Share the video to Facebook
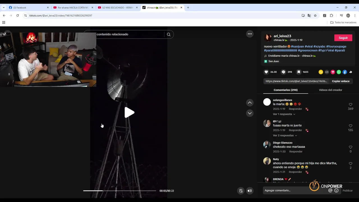 pos(345,72)
